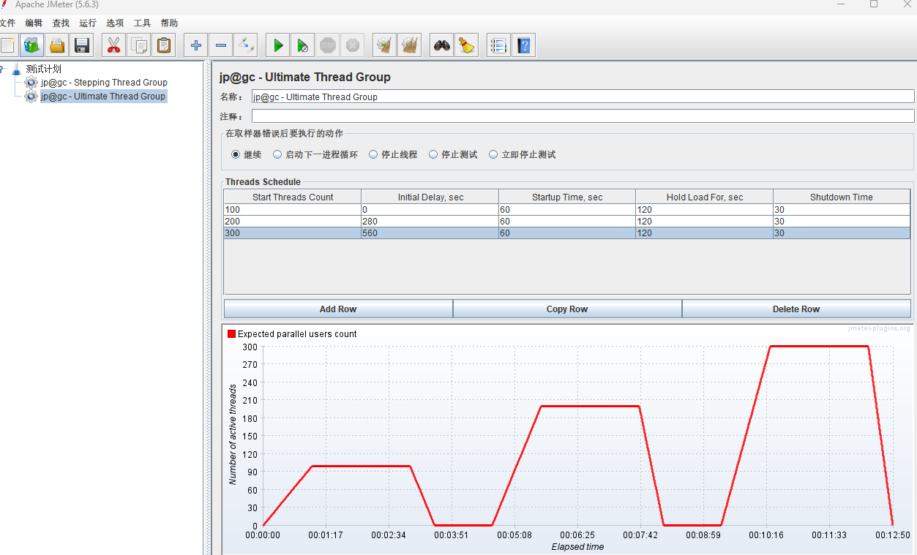Click the Startup Time, sec column header
Viewport: 917px width, 555px height.
click(x=567, y=197)
